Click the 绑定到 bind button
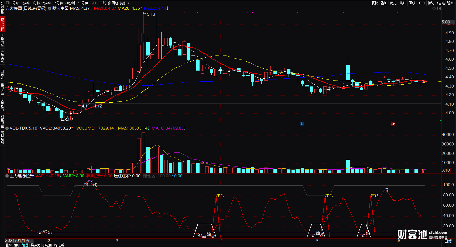The height and width of the screenshot is (247, 456). coord(47,245)
